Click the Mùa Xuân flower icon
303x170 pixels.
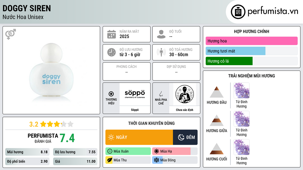click(x=110, y=151)
